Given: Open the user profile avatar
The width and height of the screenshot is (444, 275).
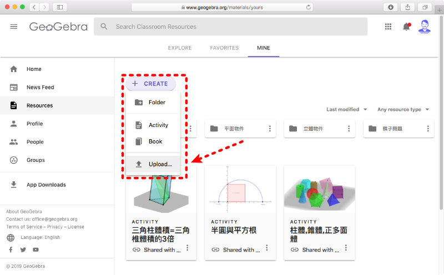Looking at the screenshot, I should point(425,27).
